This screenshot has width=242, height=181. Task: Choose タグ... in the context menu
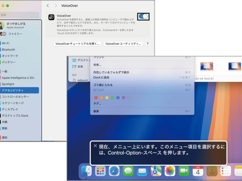tap(142, 104)
